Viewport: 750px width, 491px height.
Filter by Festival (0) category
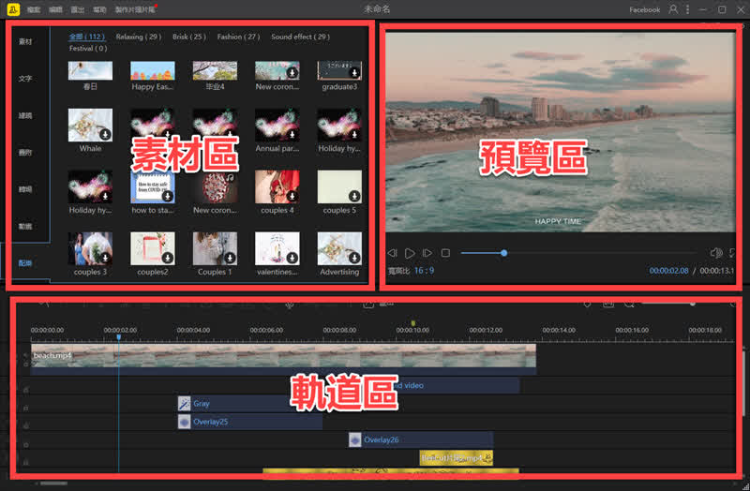pos(88,49)
